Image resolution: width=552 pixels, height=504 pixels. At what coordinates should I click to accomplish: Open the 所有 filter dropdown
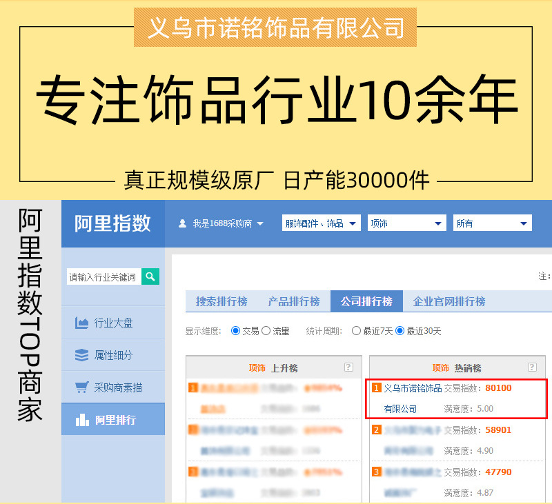tap(493, 223)
